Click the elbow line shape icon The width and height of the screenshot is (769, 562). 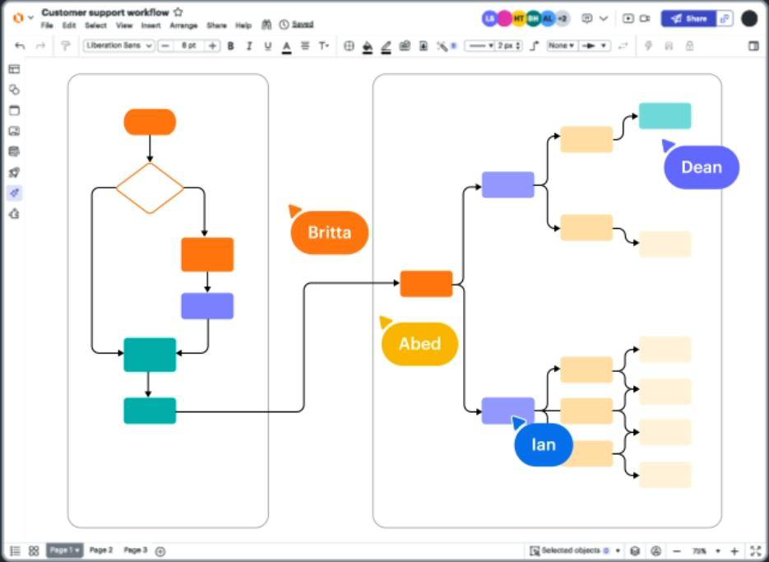coord(535,45)
